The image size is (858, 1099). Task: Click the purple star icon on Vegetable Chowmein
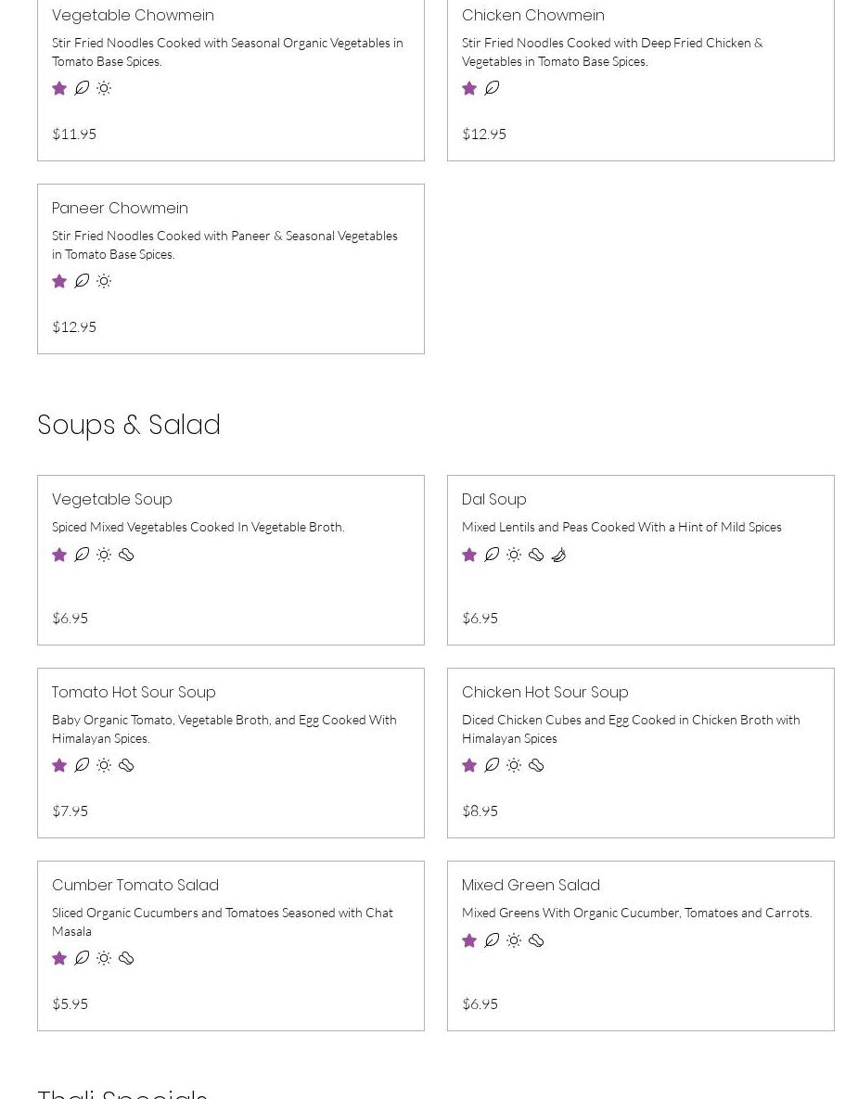point(59,88)
